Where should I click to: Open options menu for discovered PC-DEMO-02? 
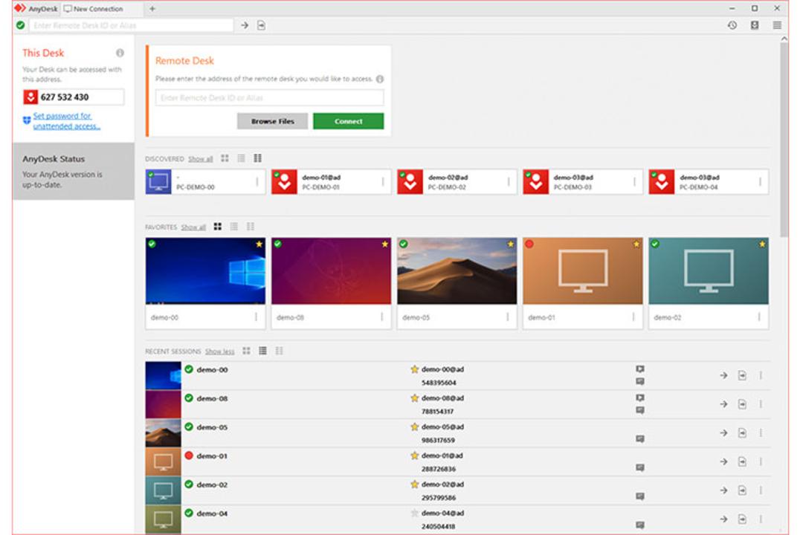coord(509,182)
